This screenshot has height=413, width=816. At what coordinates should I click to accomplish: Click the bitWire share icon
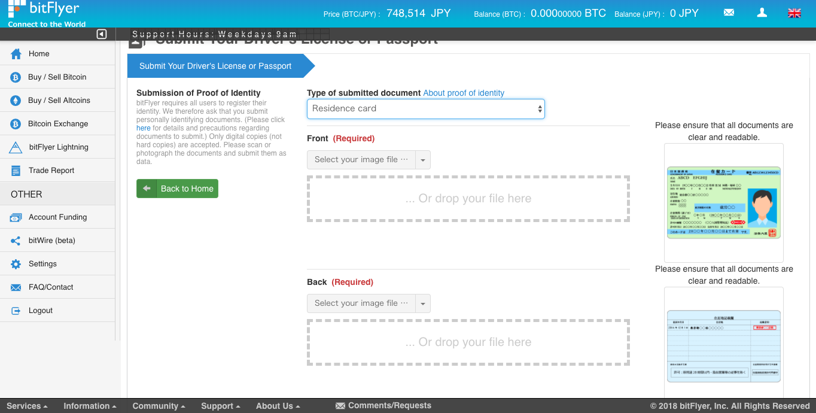click(x=16, y=241)
